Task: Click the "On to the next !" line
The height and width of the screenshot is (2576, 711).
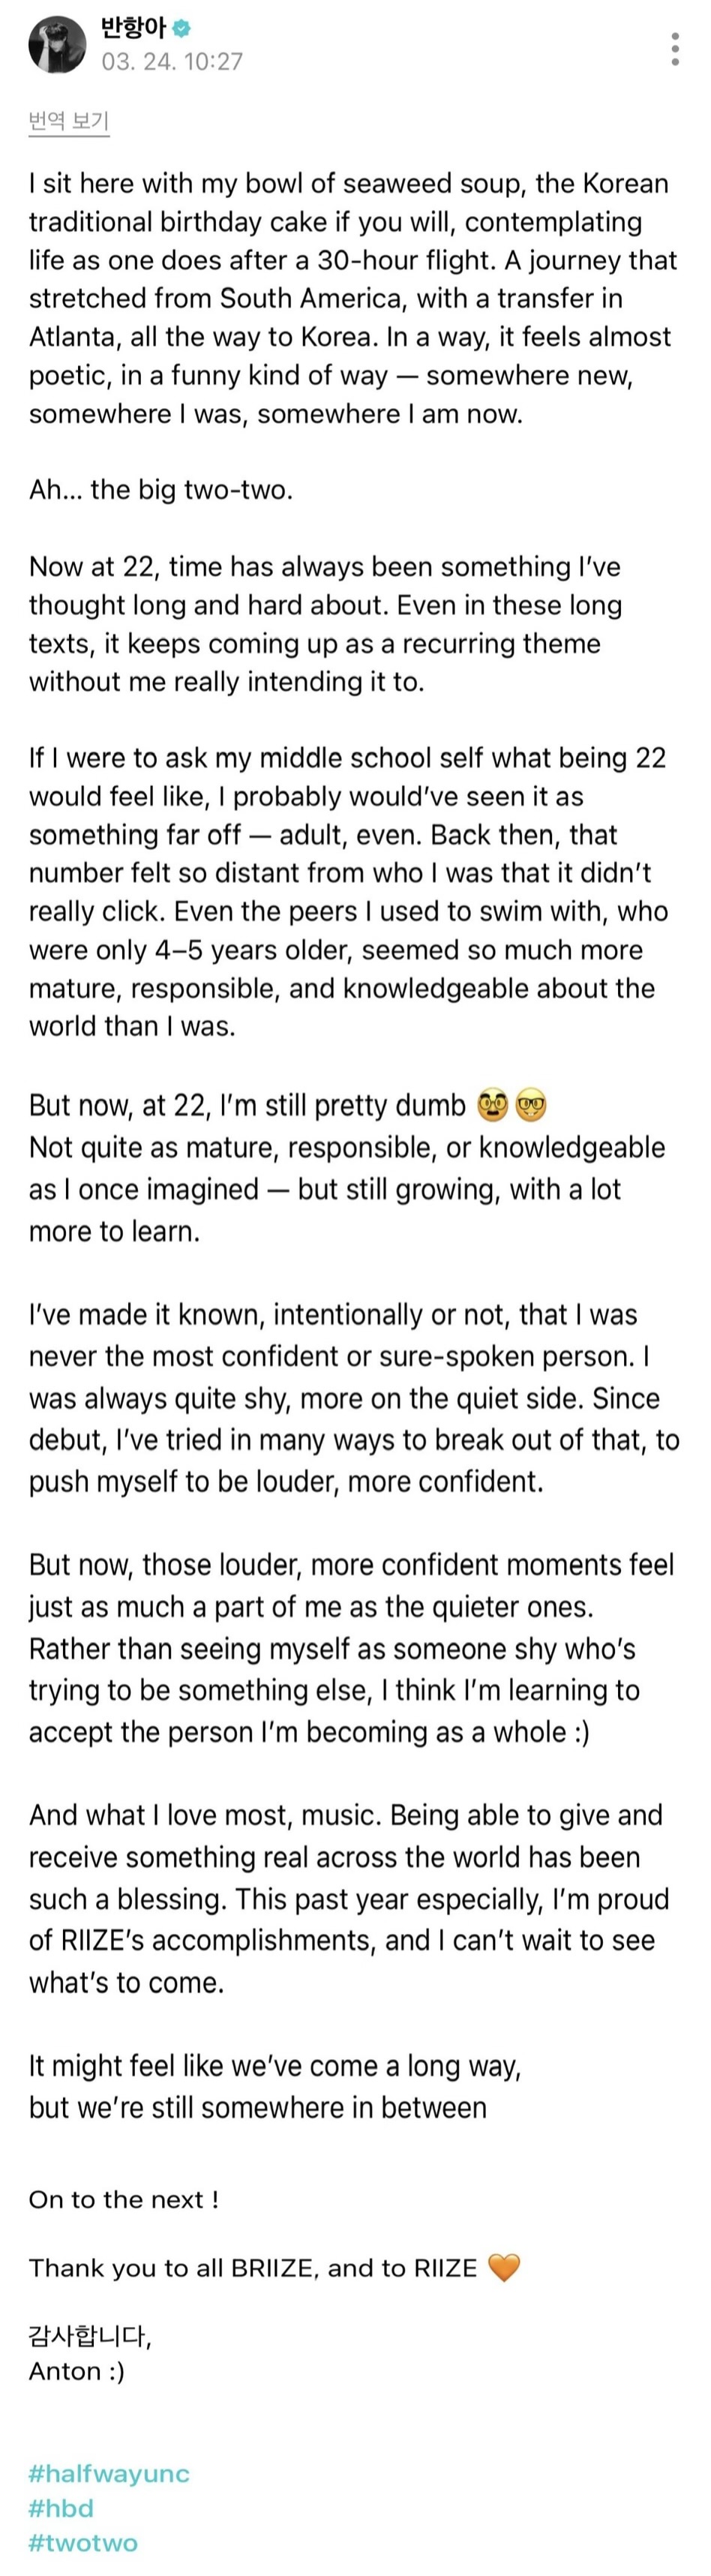Action: point(124,2199)
